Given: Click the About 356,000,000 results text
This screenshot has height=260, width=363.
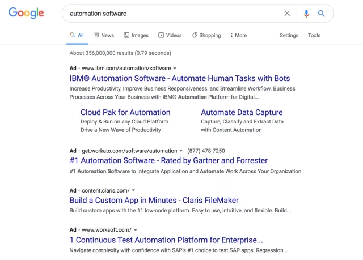Looking at the screenshot, I should (x=120, y=53).
